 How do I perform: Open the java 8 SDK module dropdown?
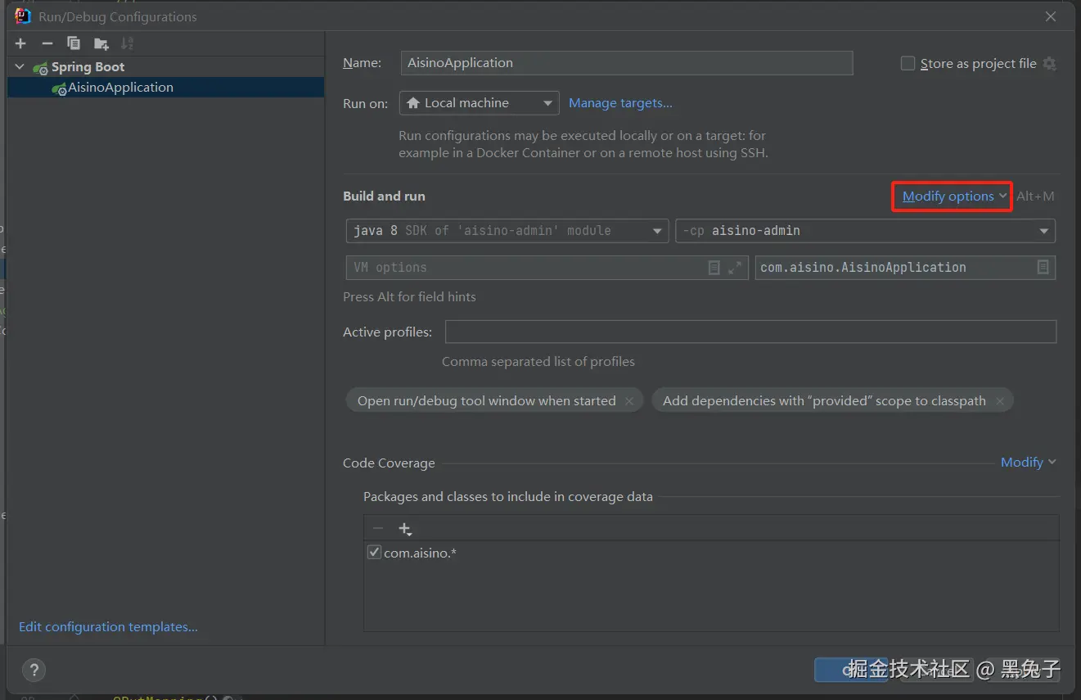coord(507,231)
